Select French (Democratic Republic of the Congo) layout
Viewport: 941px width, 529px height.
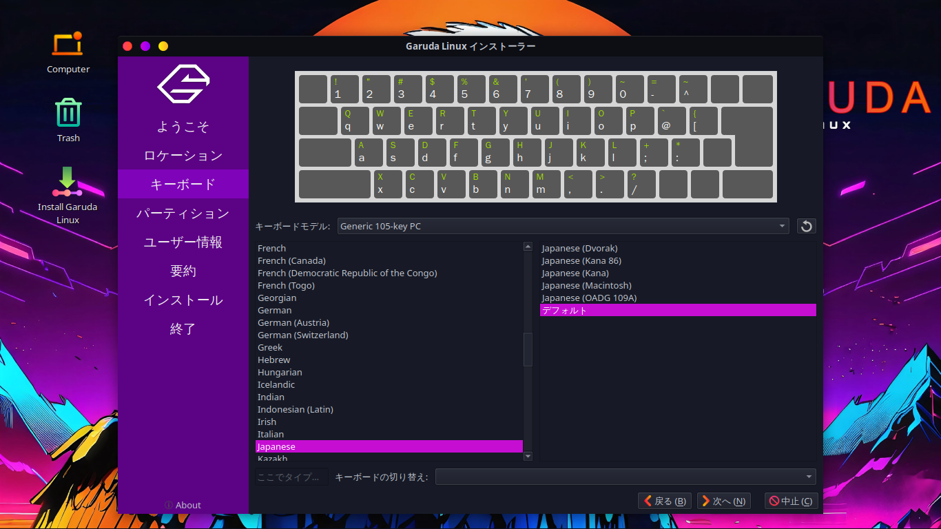[389, 273]
